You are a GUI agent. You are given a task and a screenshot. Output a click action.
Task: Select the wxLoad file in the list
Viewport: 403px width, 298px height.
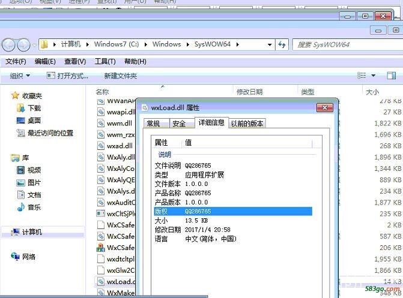tap(115, 282)
